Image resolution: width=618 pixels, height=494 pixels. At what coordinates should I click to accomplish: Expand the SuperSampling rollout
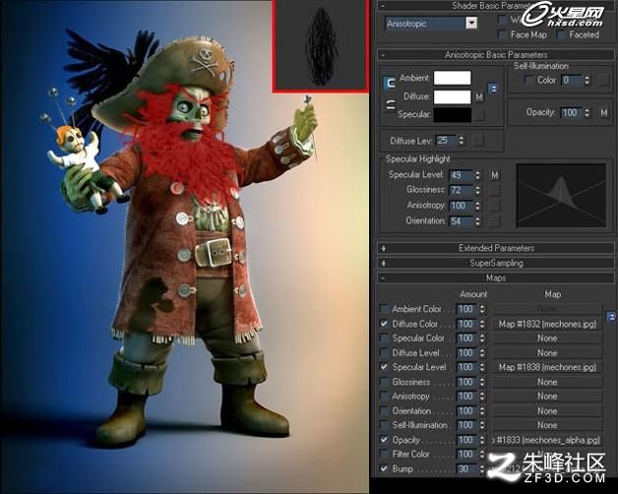pos(496,263)
